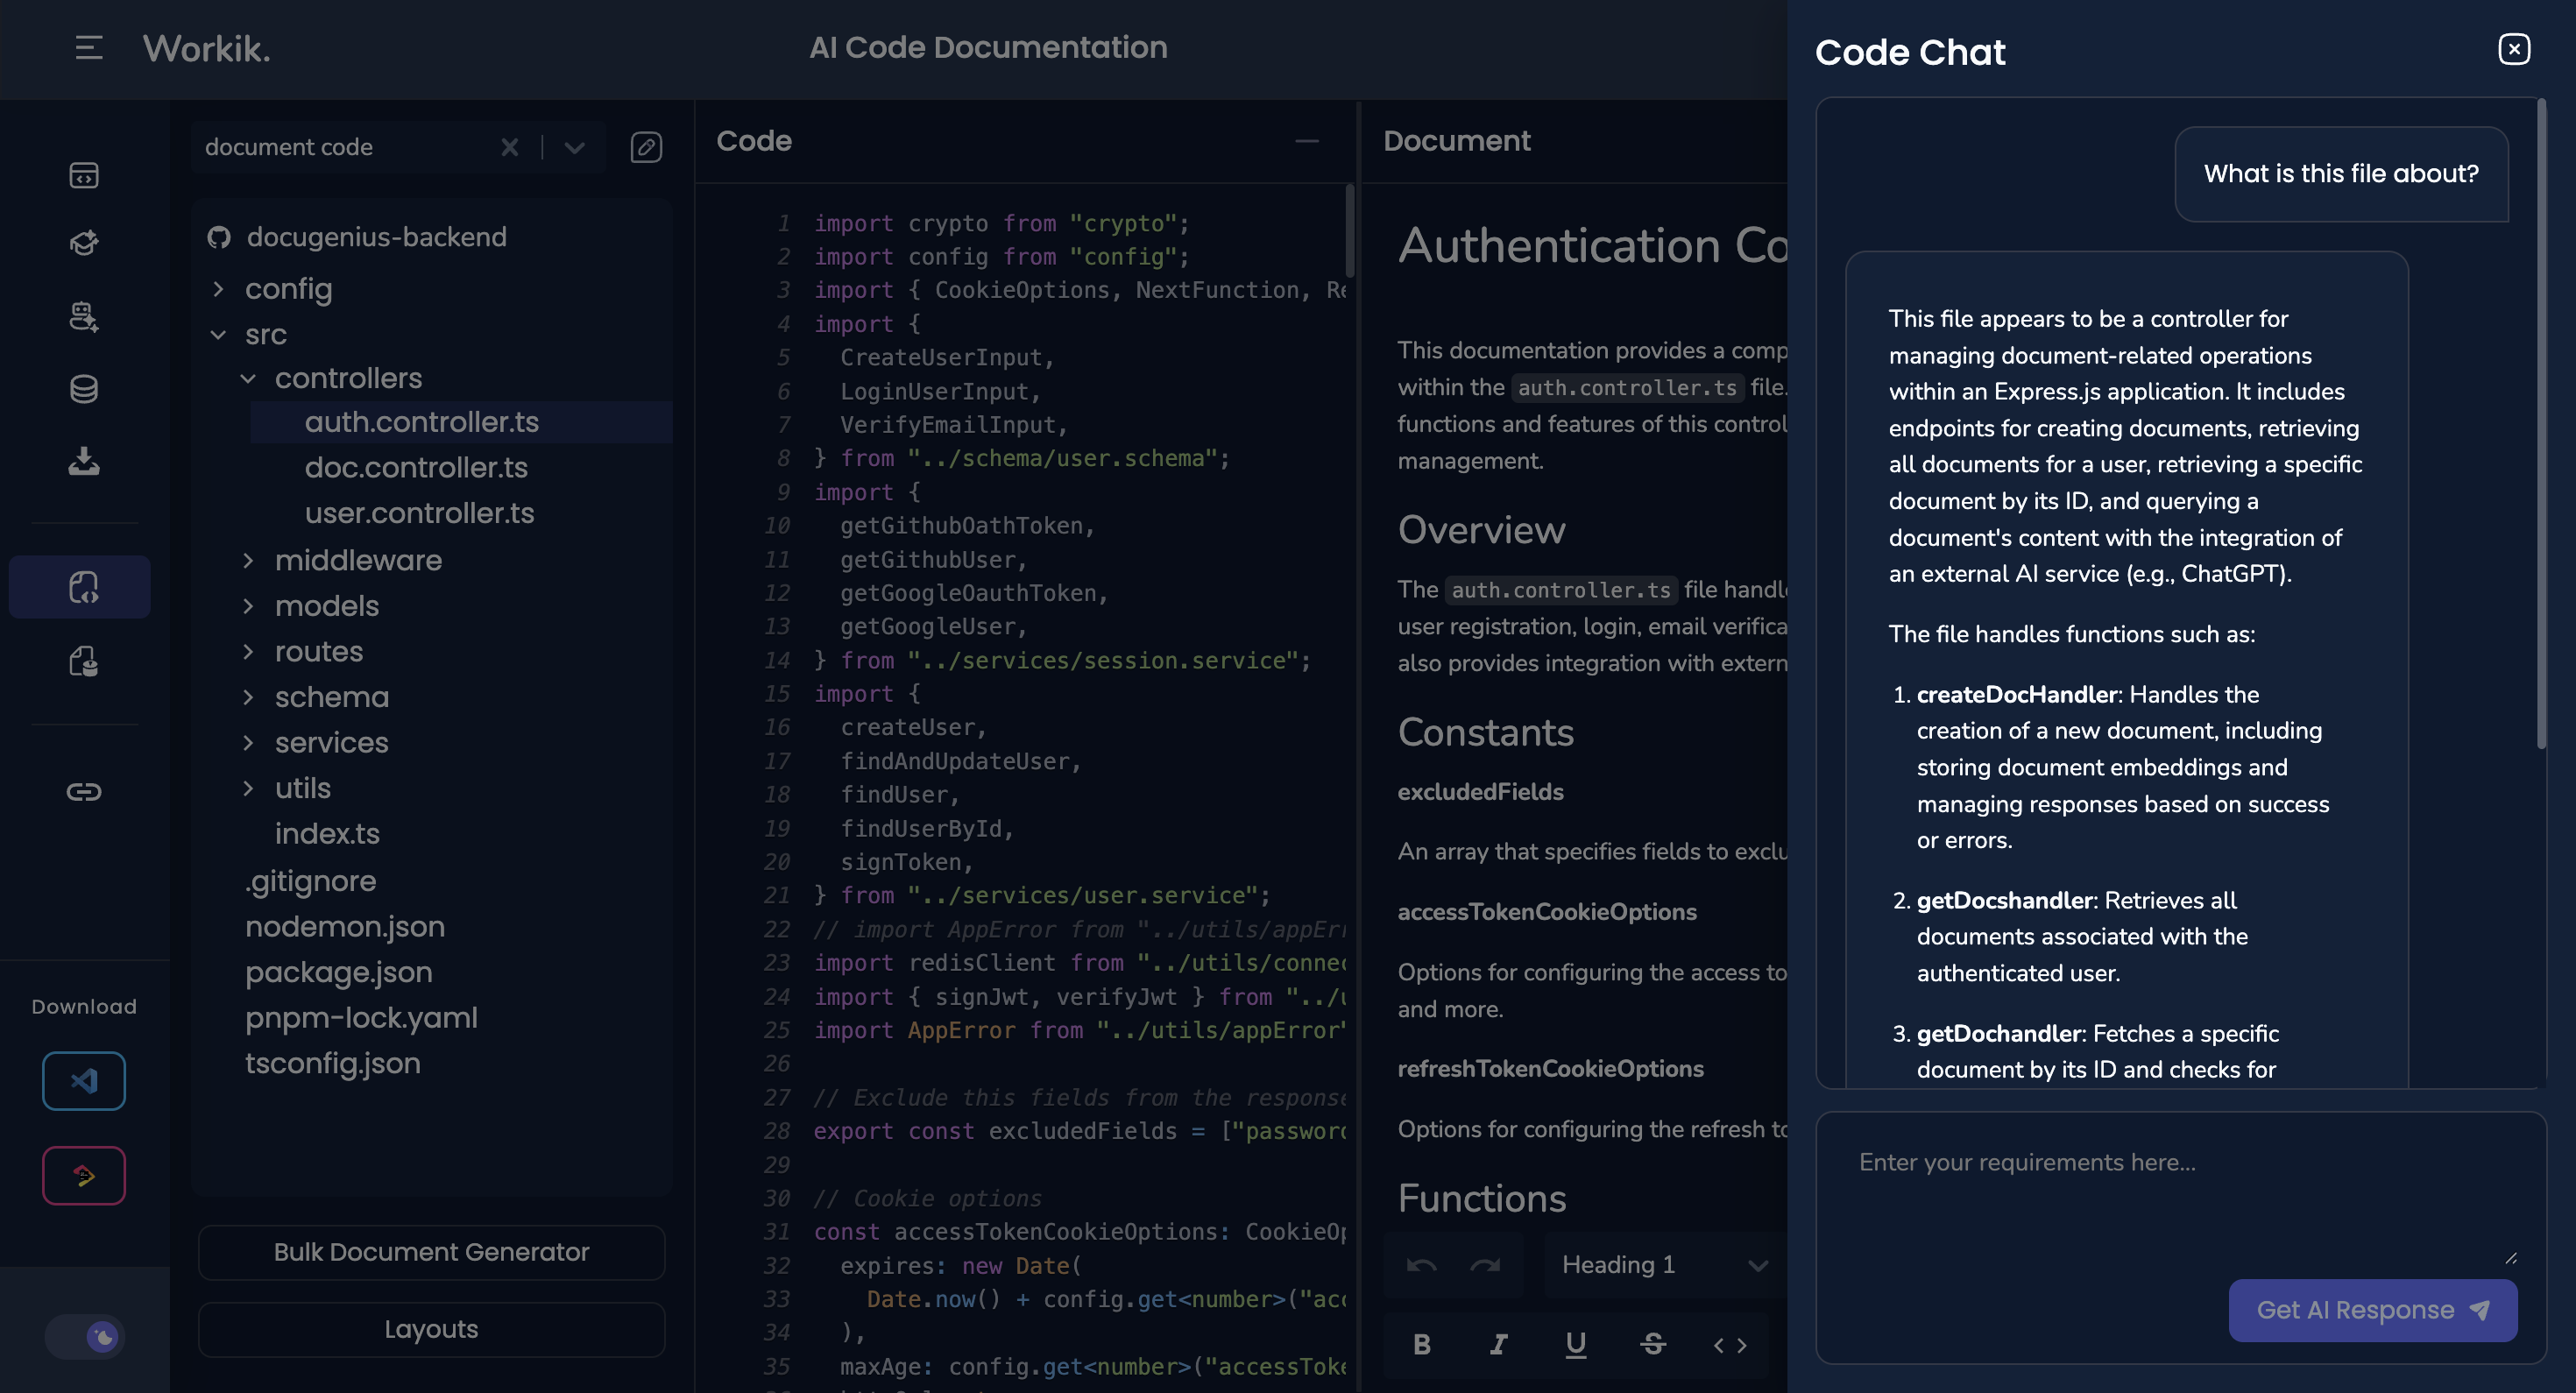Toggle underline formatting
2576x1393 pixels.
coord(1575,1344)
